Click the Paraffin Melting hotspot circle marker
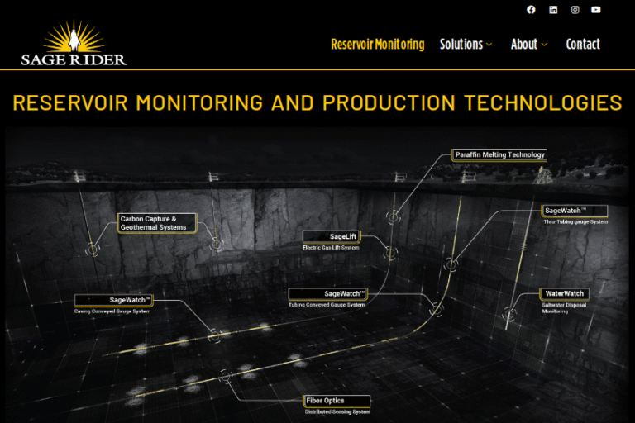This screenshot has height=423, width=635. 393,216
